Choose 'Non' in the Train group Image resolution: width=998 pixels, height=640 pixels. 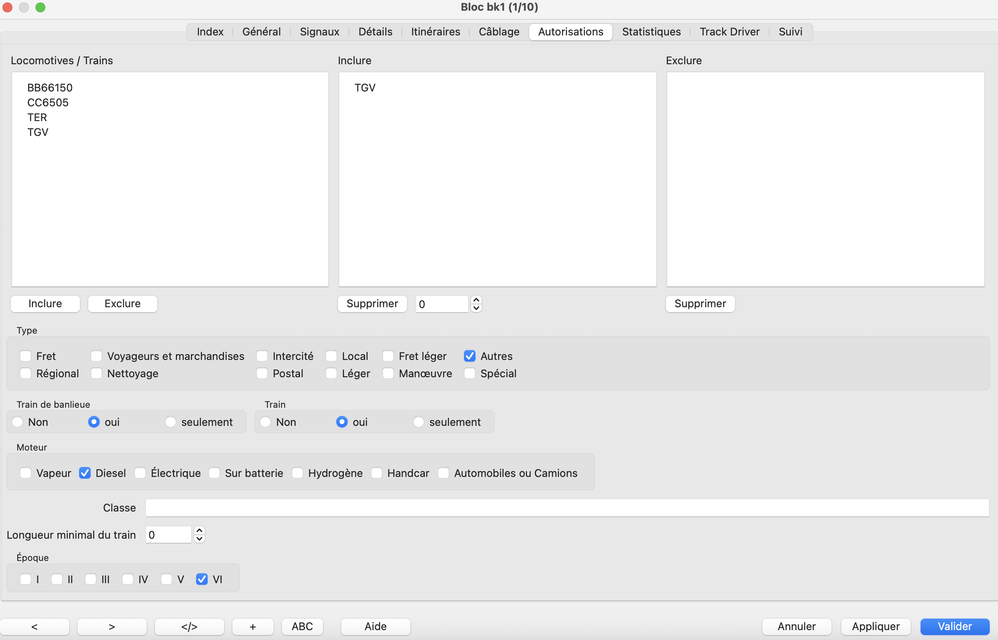[265, 422]
